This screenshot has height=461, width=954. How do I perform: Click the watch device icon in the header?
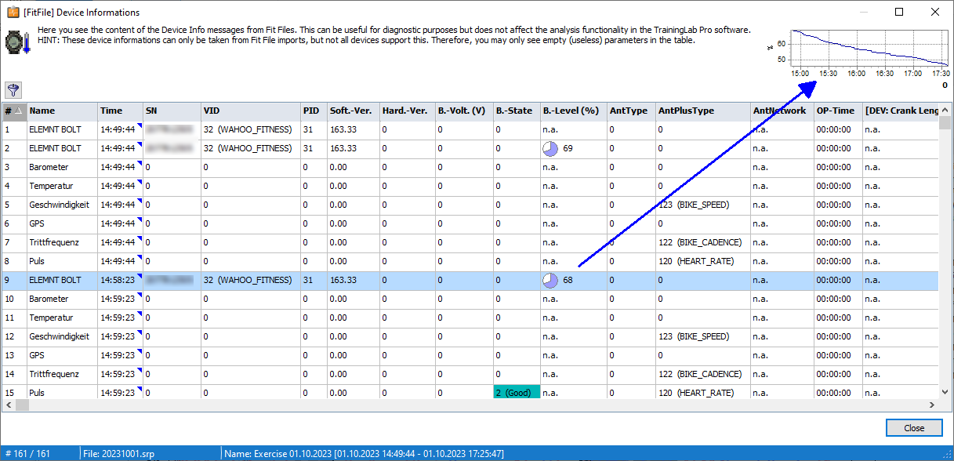coord(16,41)
